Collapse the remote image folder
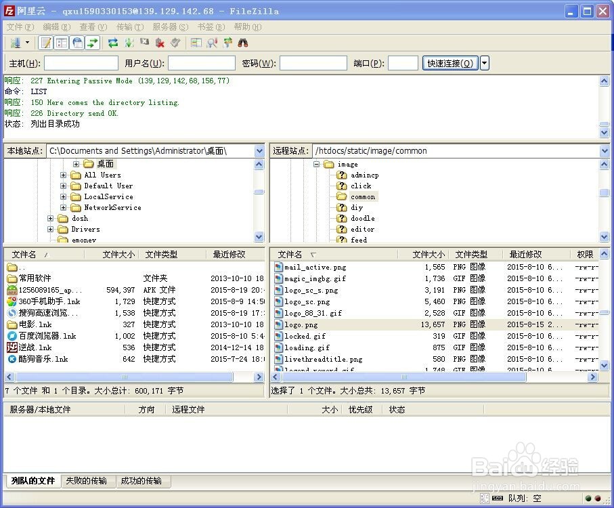 [316, 164]
